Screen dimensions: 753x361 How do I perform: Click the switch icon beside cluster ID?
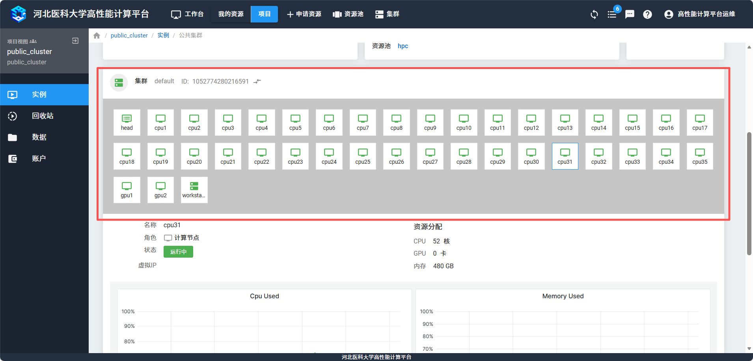point(257,81)
